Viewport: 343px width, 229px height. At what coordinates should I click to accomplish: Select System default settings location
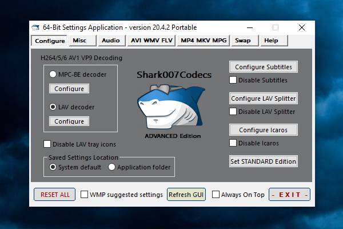pos(53,167)
